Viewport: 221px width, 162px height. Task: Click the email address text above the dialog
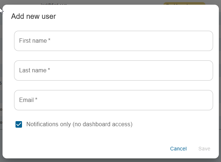pyautogui.click(x=54, y=3)
